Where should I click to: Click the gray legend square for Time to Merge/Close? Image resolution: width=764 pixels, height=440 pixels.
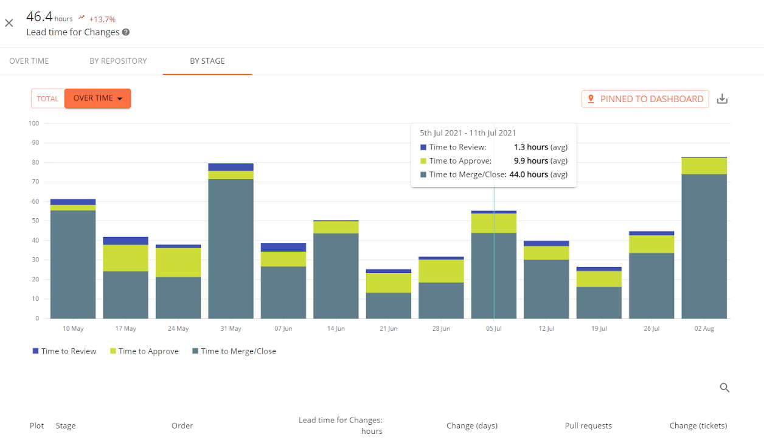[196, 351]
